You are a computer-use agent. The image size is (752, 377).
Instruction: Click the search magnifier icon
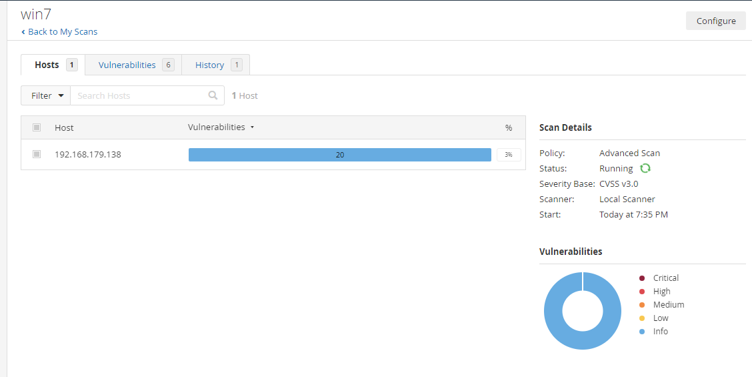[x=213, y=95]
